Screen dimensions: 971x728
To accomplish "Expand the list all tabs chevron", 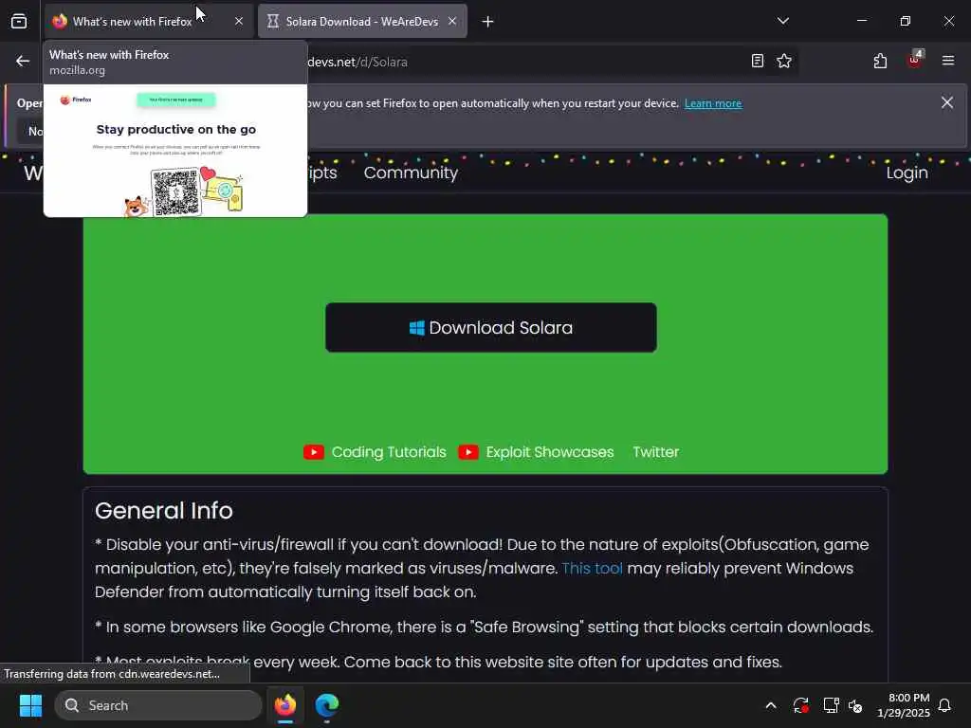I will (782, 21).
